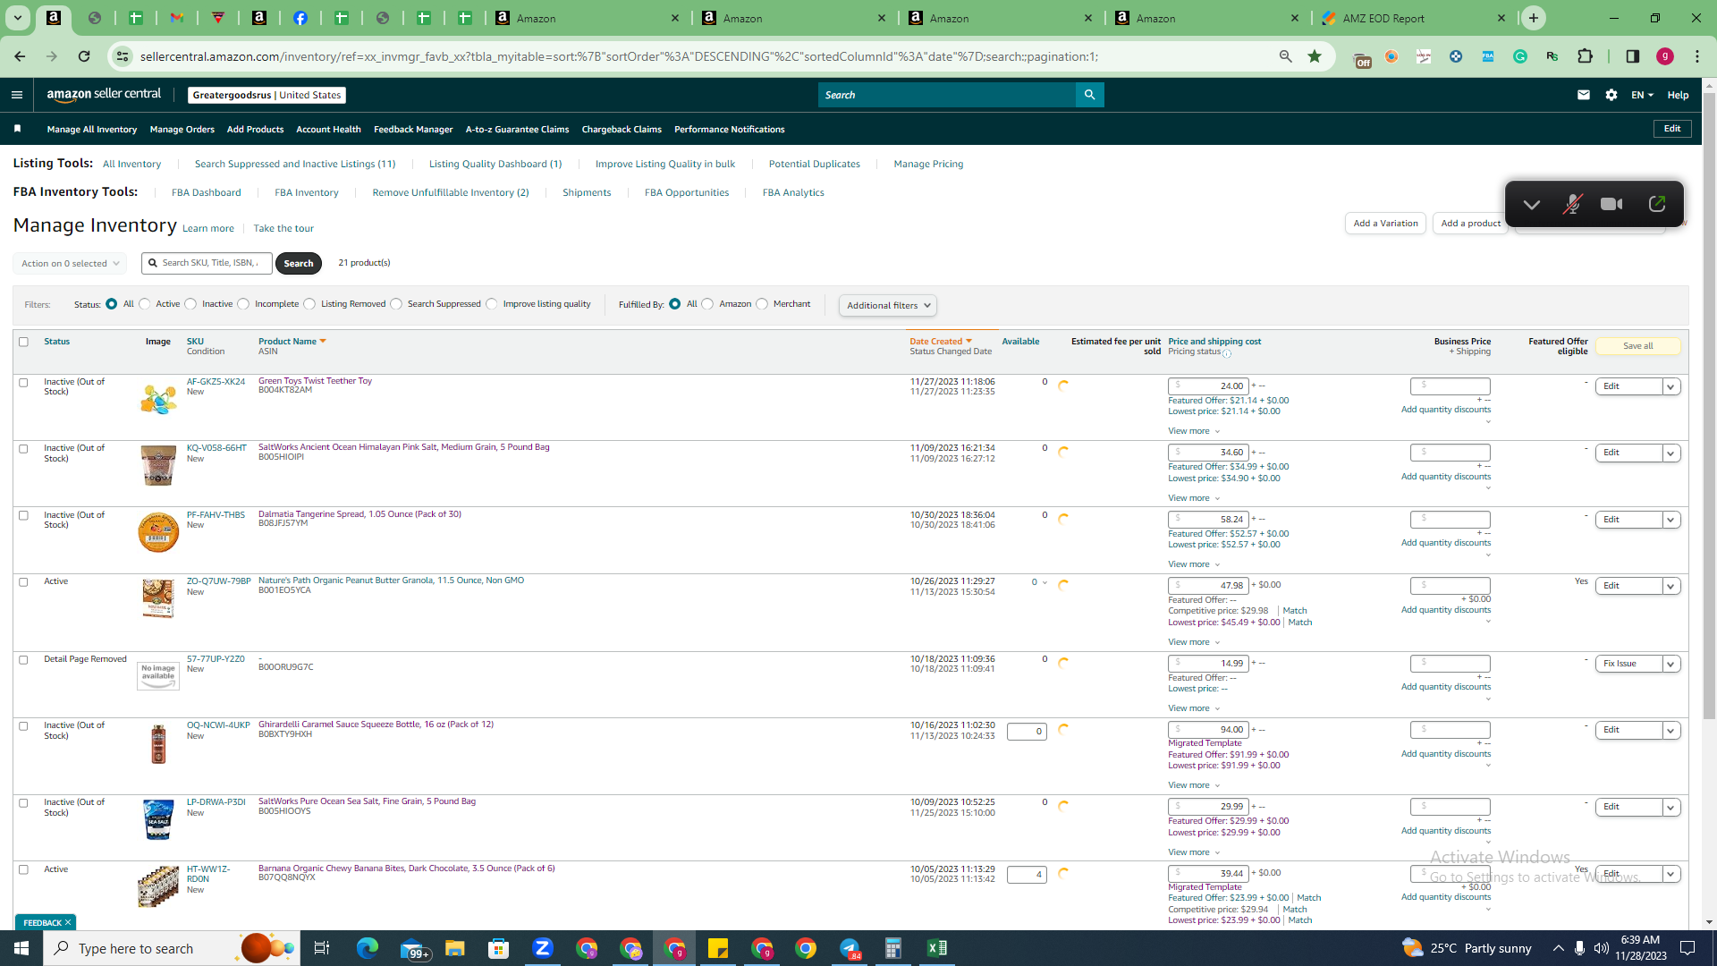Collapse the floating meeting widget with chevron

(x=1532, y=205)
